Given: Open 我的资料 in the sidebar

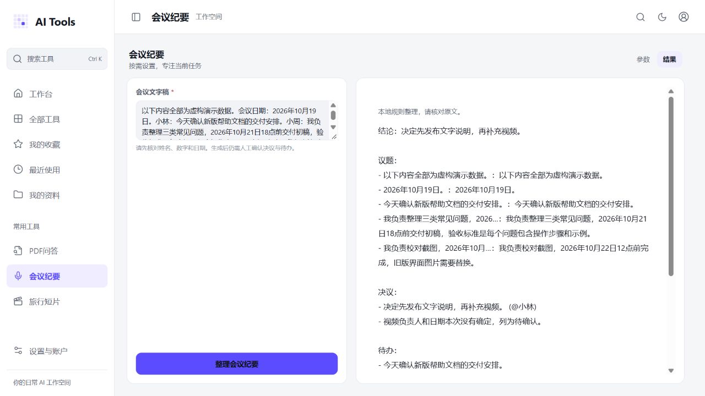Looking at the screenshot, I should point(57,195).
